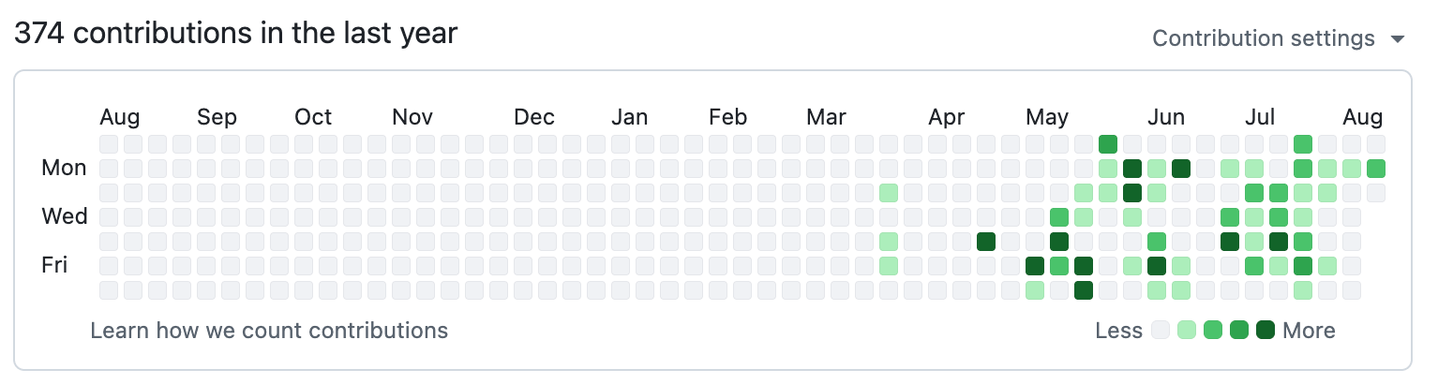Select the earliest light green Tuesday cell in late March
Viewport: 1453px width, 384px height.
889,193
